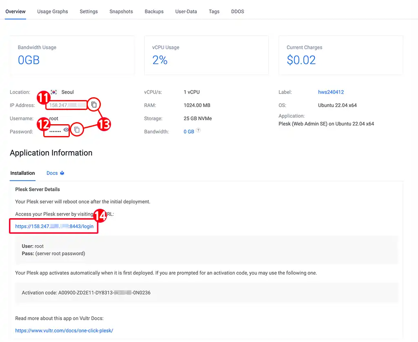Open the Plesk login URL link
Screen dimensions: 418x342
[x=54, y=226]
